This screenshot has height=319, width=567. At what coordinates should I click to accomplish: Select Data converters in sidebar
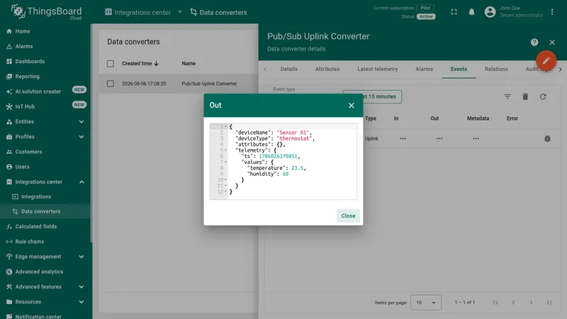pyautogui.click(x=40, y=211)
